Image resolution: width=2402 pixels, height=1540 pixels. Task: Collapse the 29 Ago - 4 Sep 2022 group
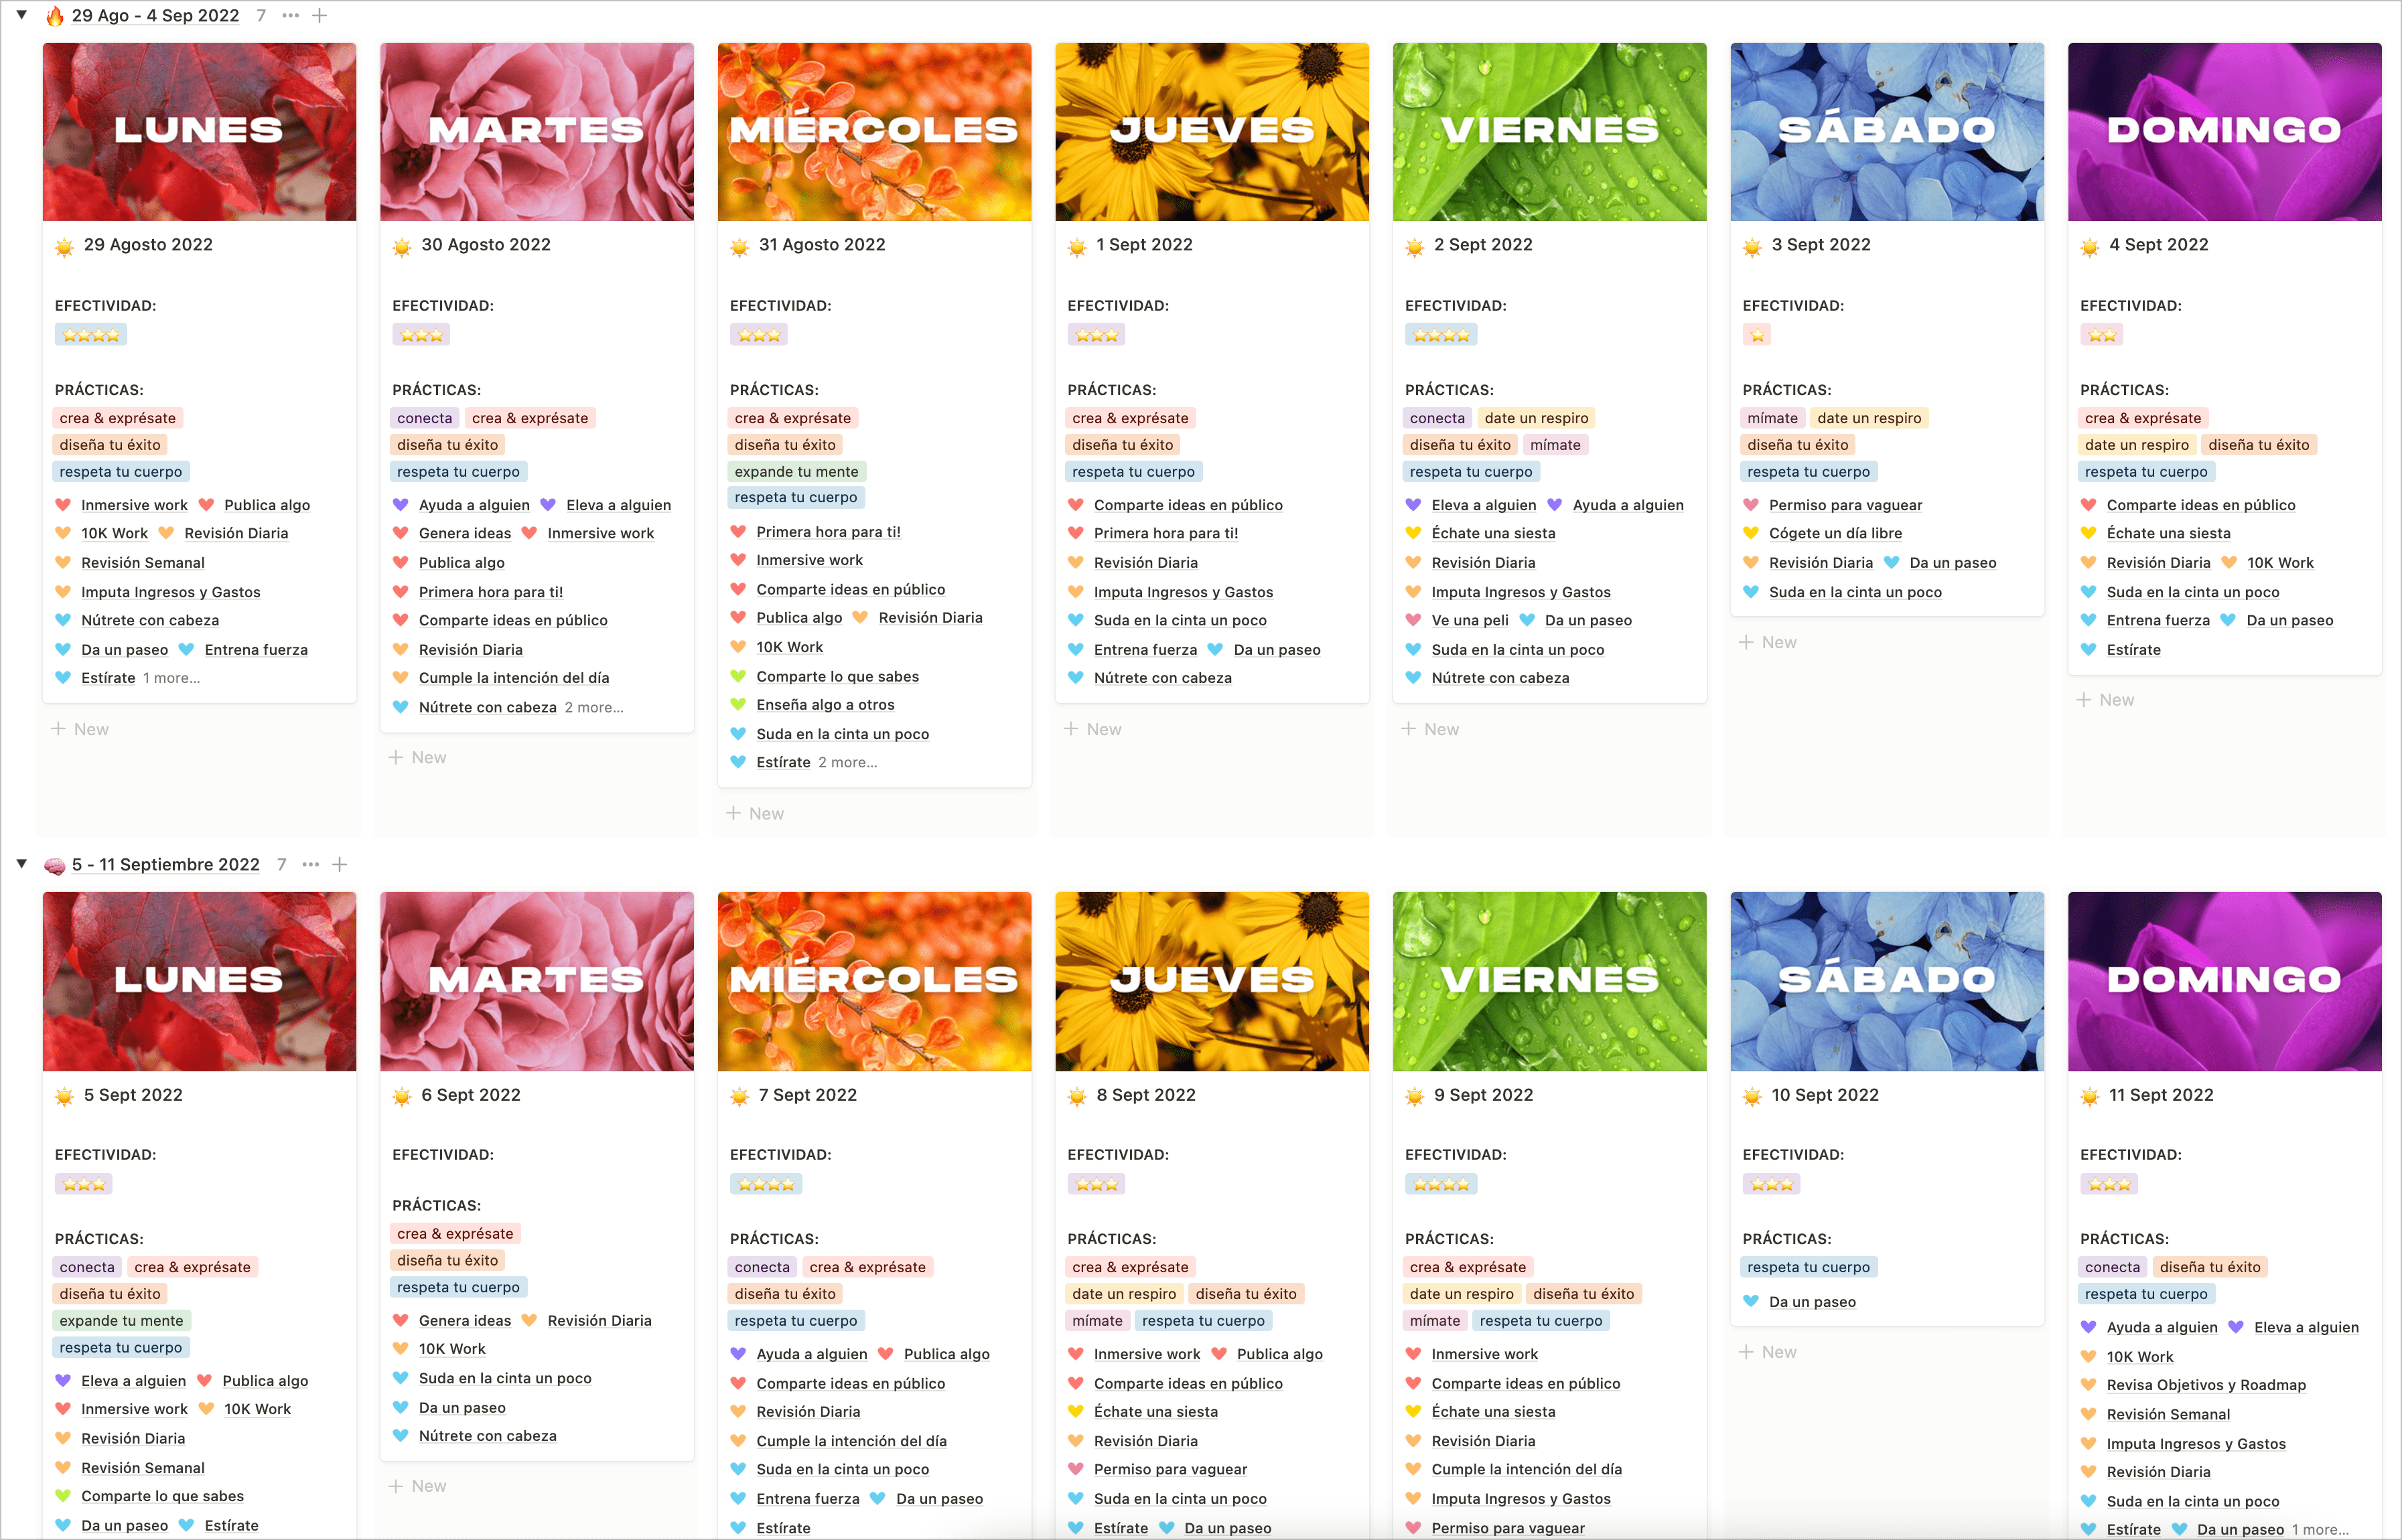(21, 15)
